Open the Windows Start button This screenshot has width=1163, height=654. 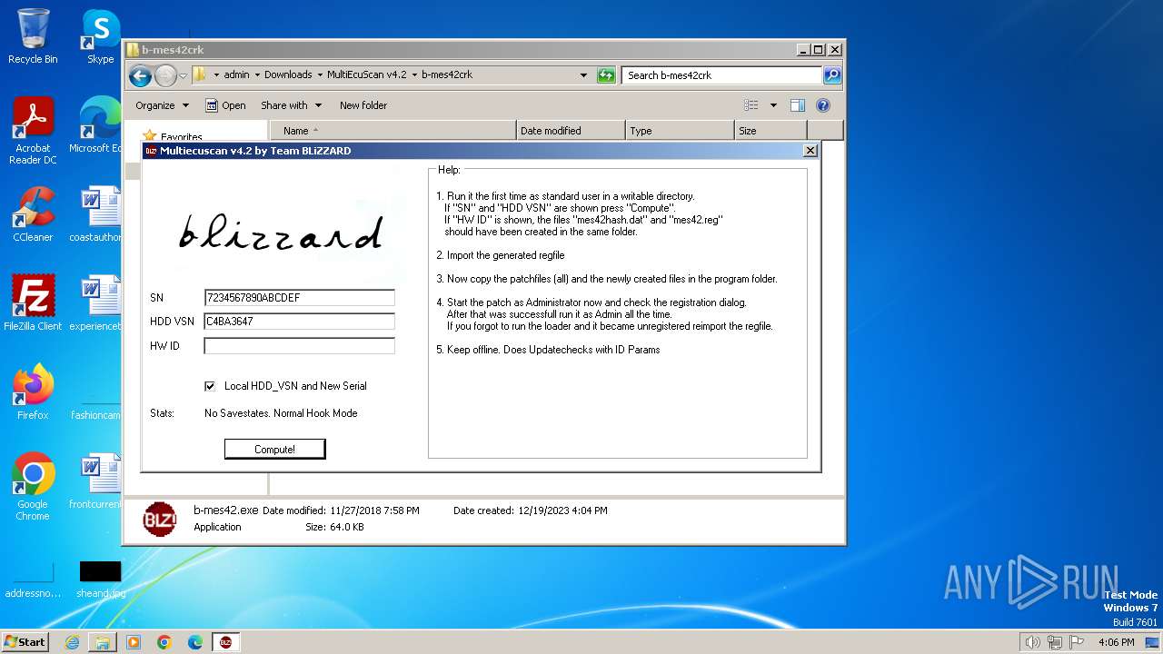25,641
